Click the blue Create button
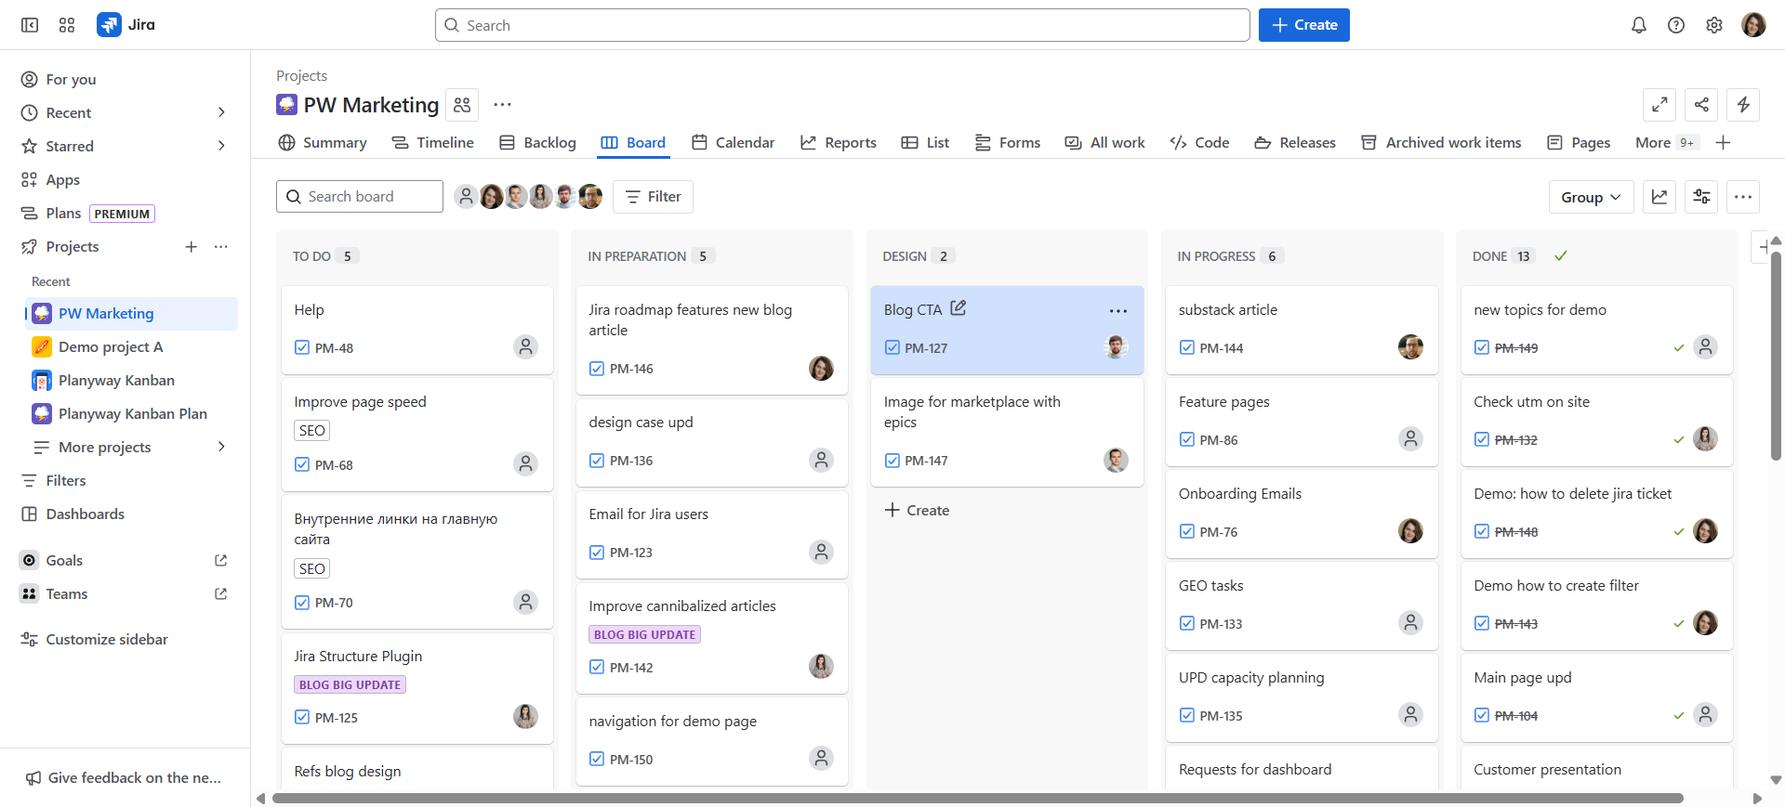 coord(1303,25)
